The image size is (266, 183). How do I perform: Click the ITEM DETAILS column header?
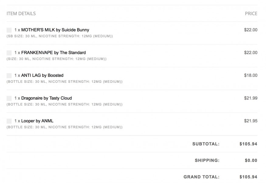(x=21, y=13)
